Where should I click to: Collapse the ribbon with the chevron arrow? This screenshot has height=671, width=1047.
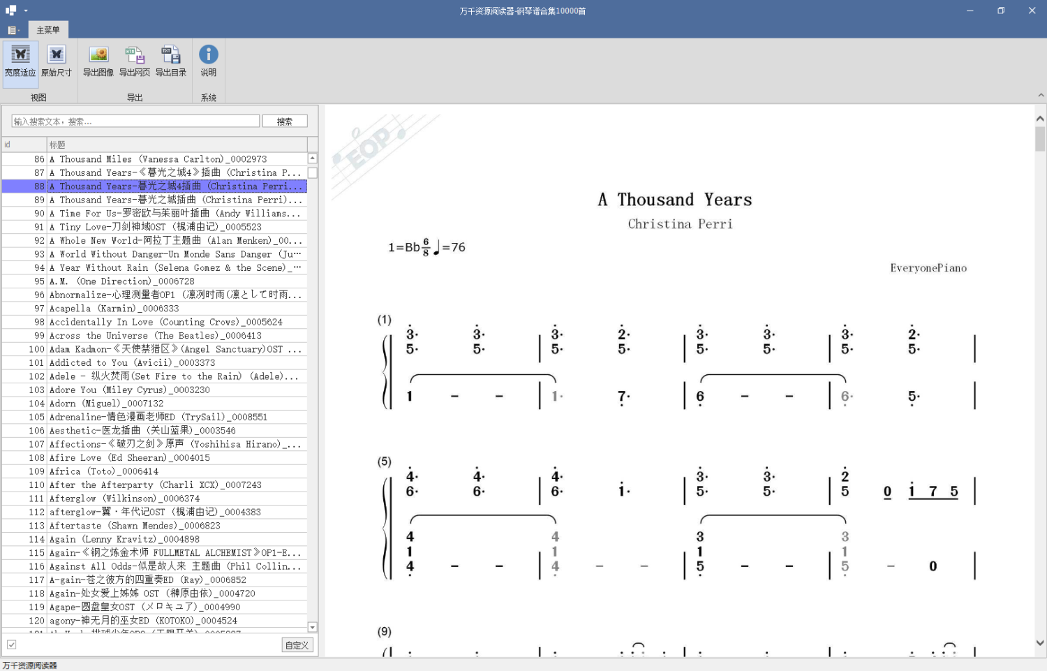coord(1041,96)
